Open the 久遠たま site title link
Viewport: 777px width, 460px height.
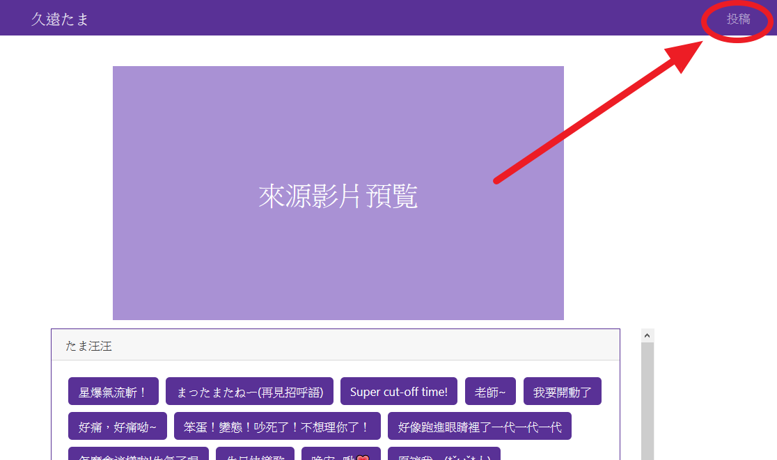[60, 19]
